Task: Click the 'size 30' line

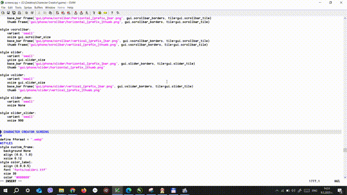Action: (x=10, y=173)
